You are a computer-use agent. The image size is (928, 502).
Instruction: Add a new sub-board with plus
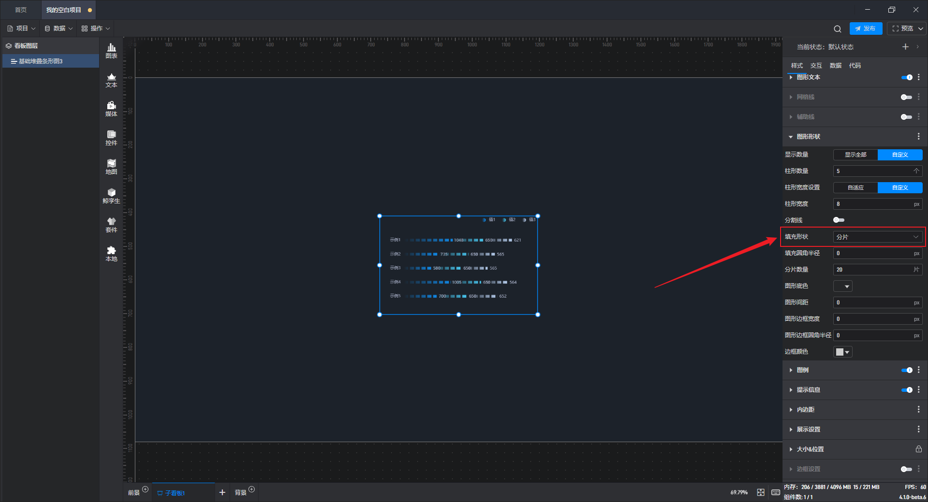pos(222,492)
